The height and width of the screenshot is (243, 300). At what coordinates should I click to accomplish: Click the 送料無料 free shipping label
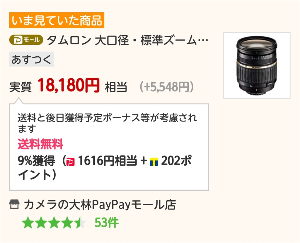pyautogui.click(x=40, y=144)
